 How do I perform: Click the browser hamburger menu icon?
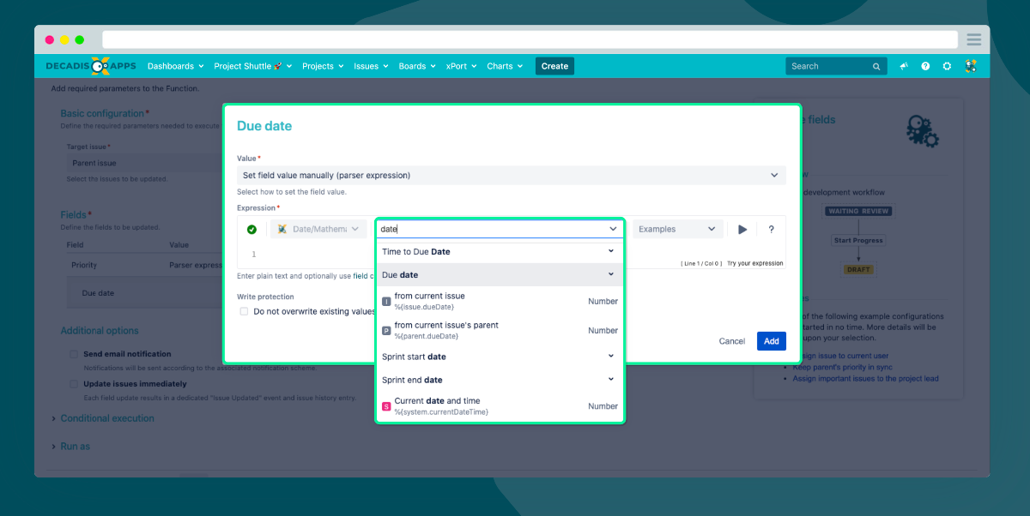pyautogui.click(x=974, y=39)
